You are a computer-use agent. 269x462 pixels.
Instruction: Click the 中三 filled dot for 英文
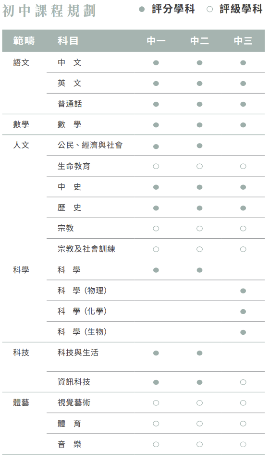point(243,84)
